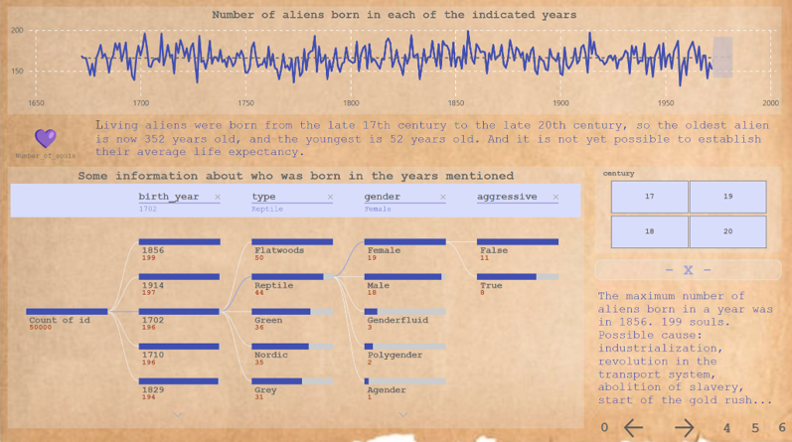Select the Flatwoods type bar
792x442 pixels.
pos(292,249)
